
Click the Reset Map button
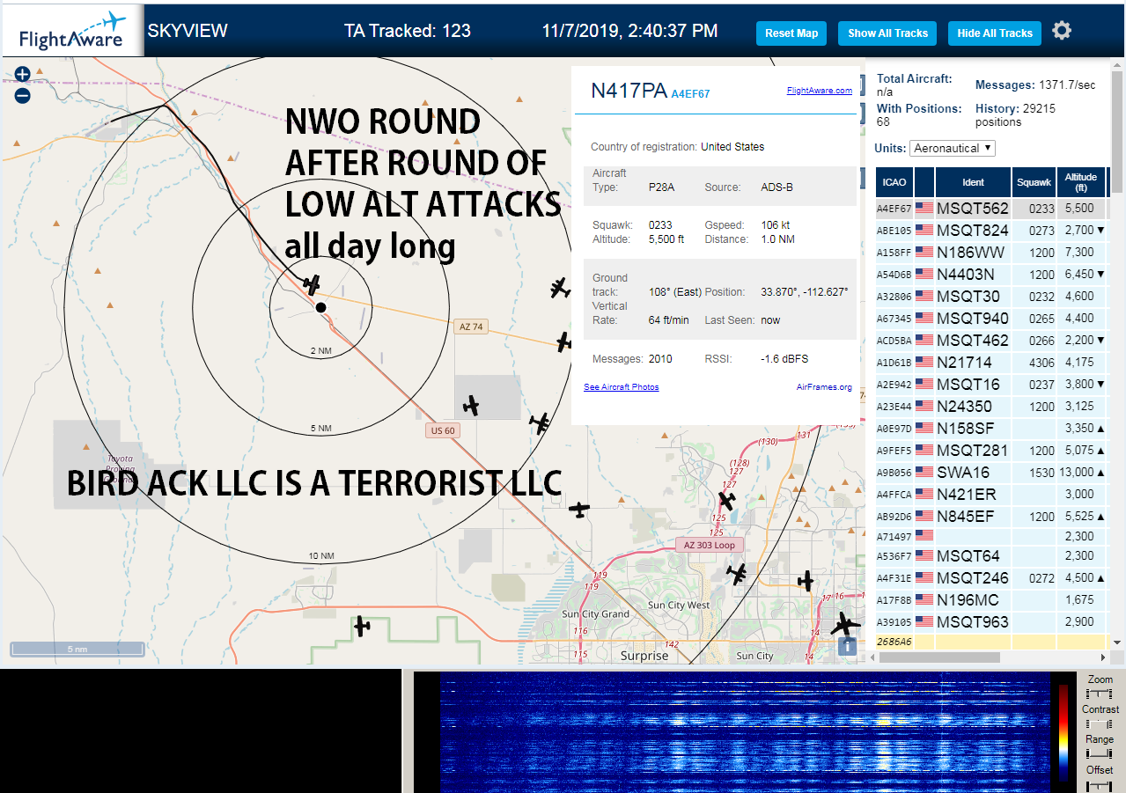(791, 33)
